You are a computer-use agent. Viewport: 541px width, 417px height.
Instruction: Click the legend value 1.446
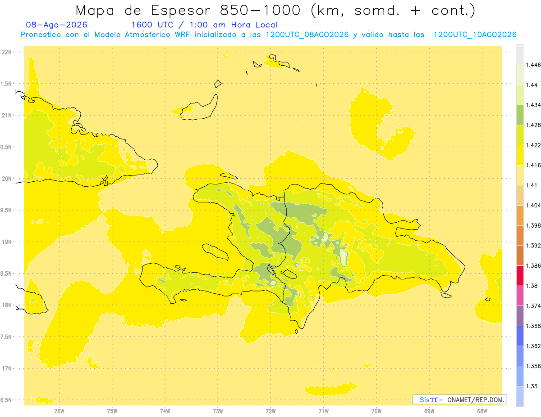[533, 65]
